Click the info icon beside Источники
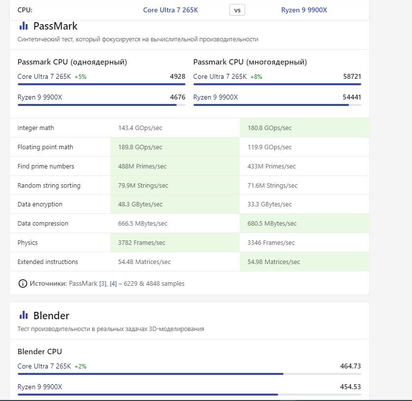The height and width of the screenshot is (401, 412). pos(23,283)
